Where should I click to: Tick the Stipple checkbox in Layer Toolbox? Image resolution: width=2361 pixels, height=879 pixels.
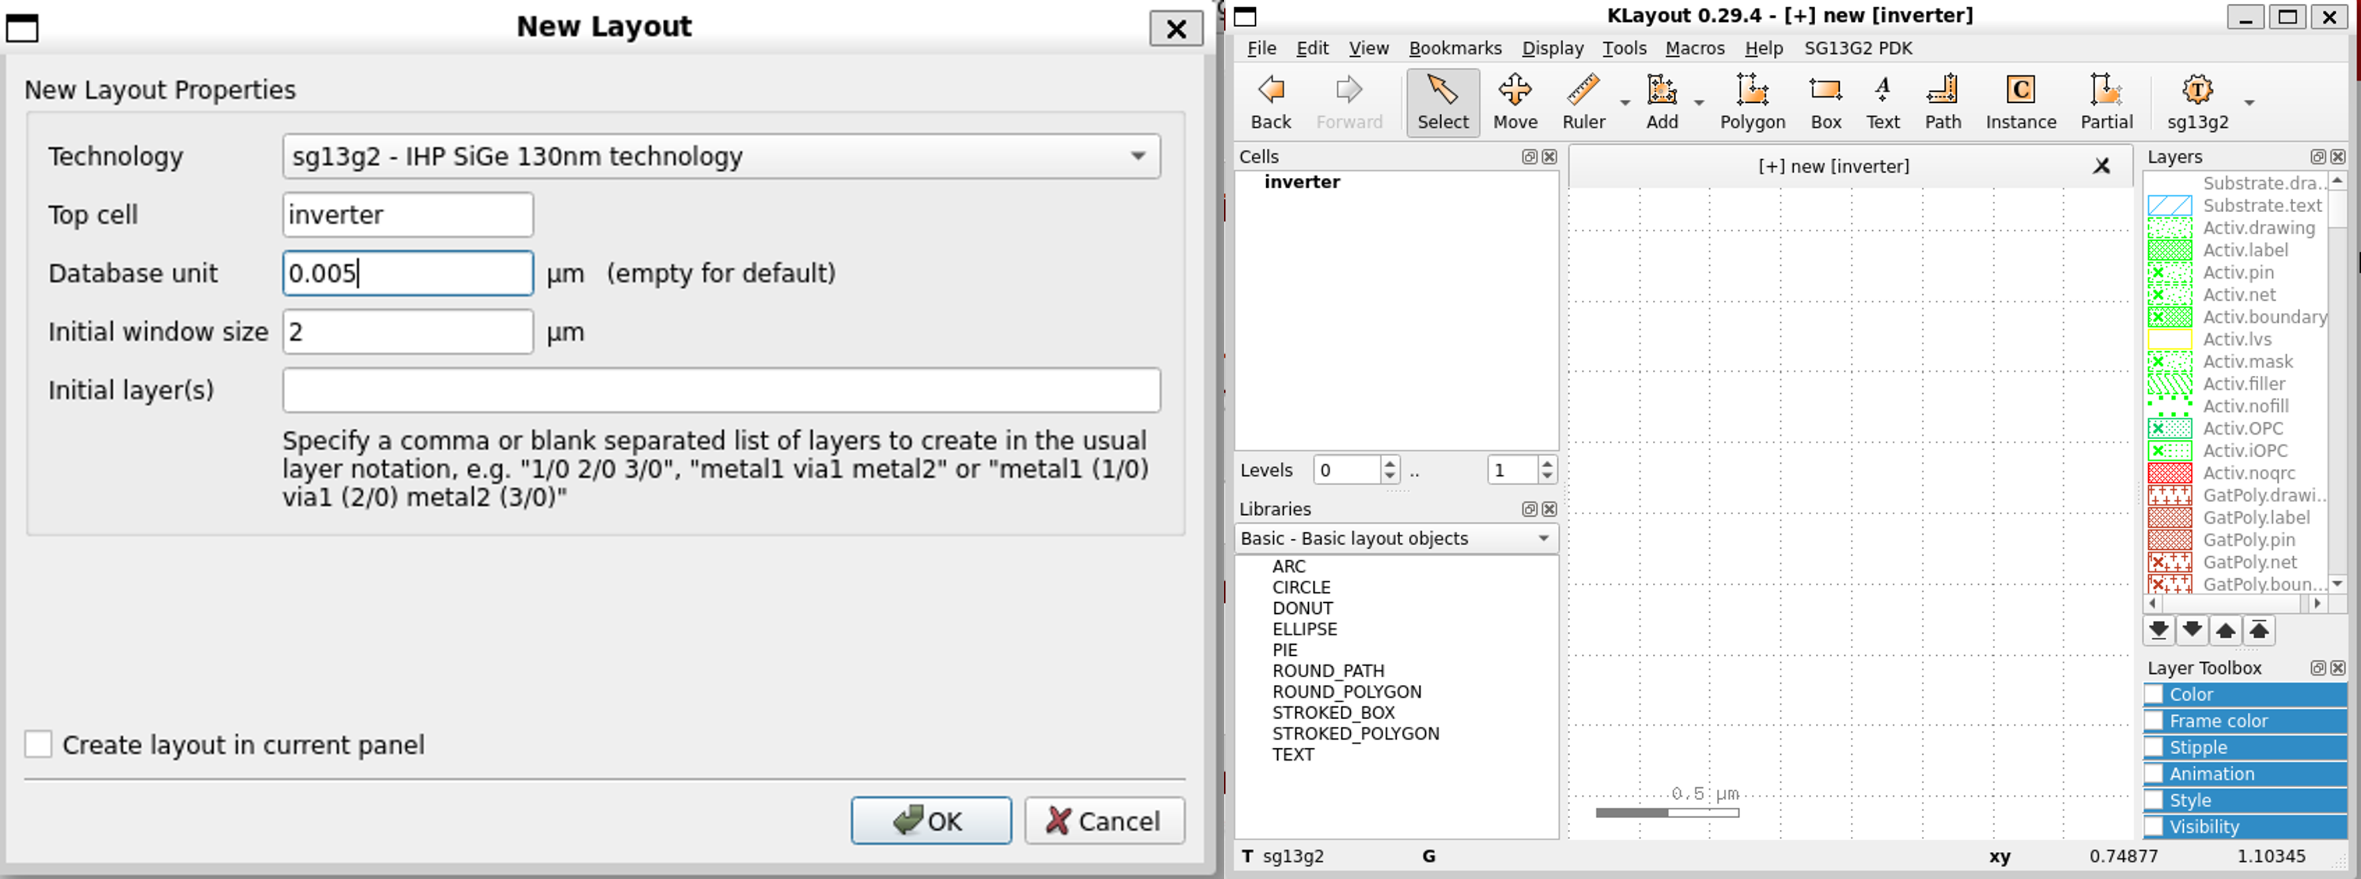click(2155, 747)
